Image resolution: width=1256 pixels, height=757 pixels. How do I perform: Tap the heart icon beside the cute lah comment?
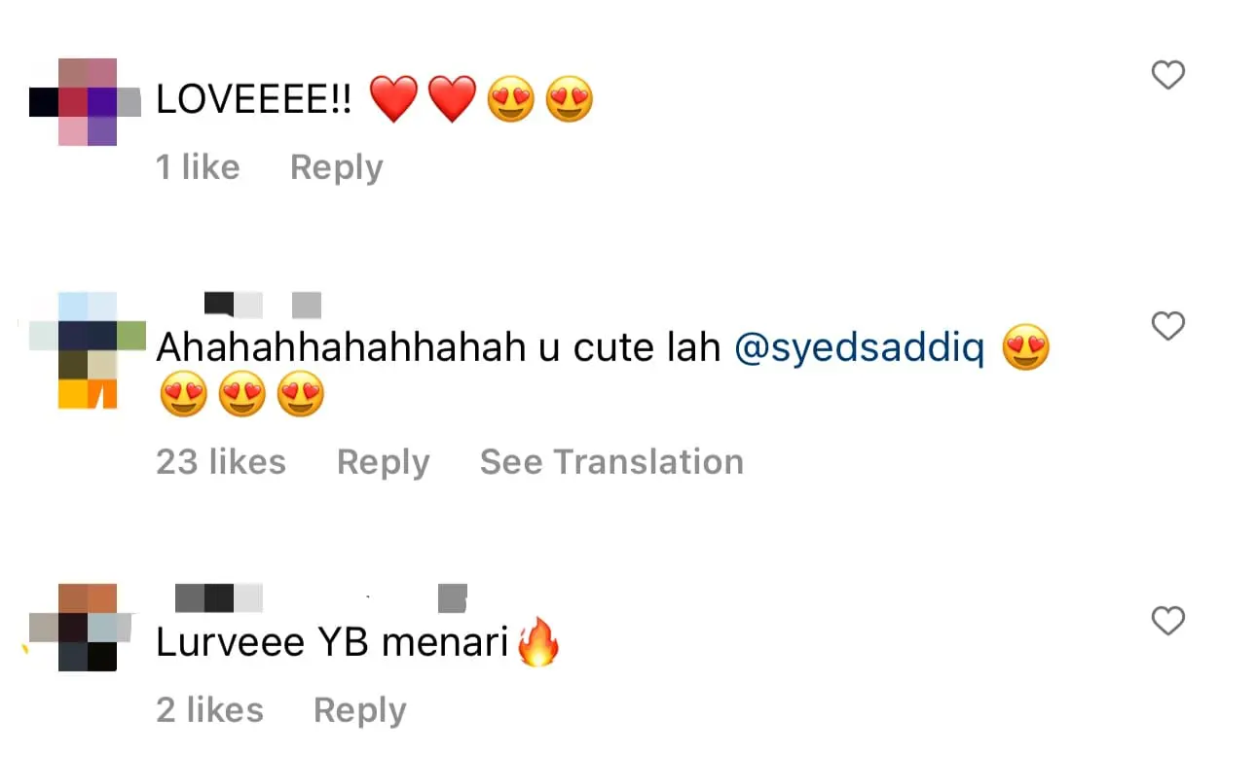pyautogui.click(x=1167, y=327)
